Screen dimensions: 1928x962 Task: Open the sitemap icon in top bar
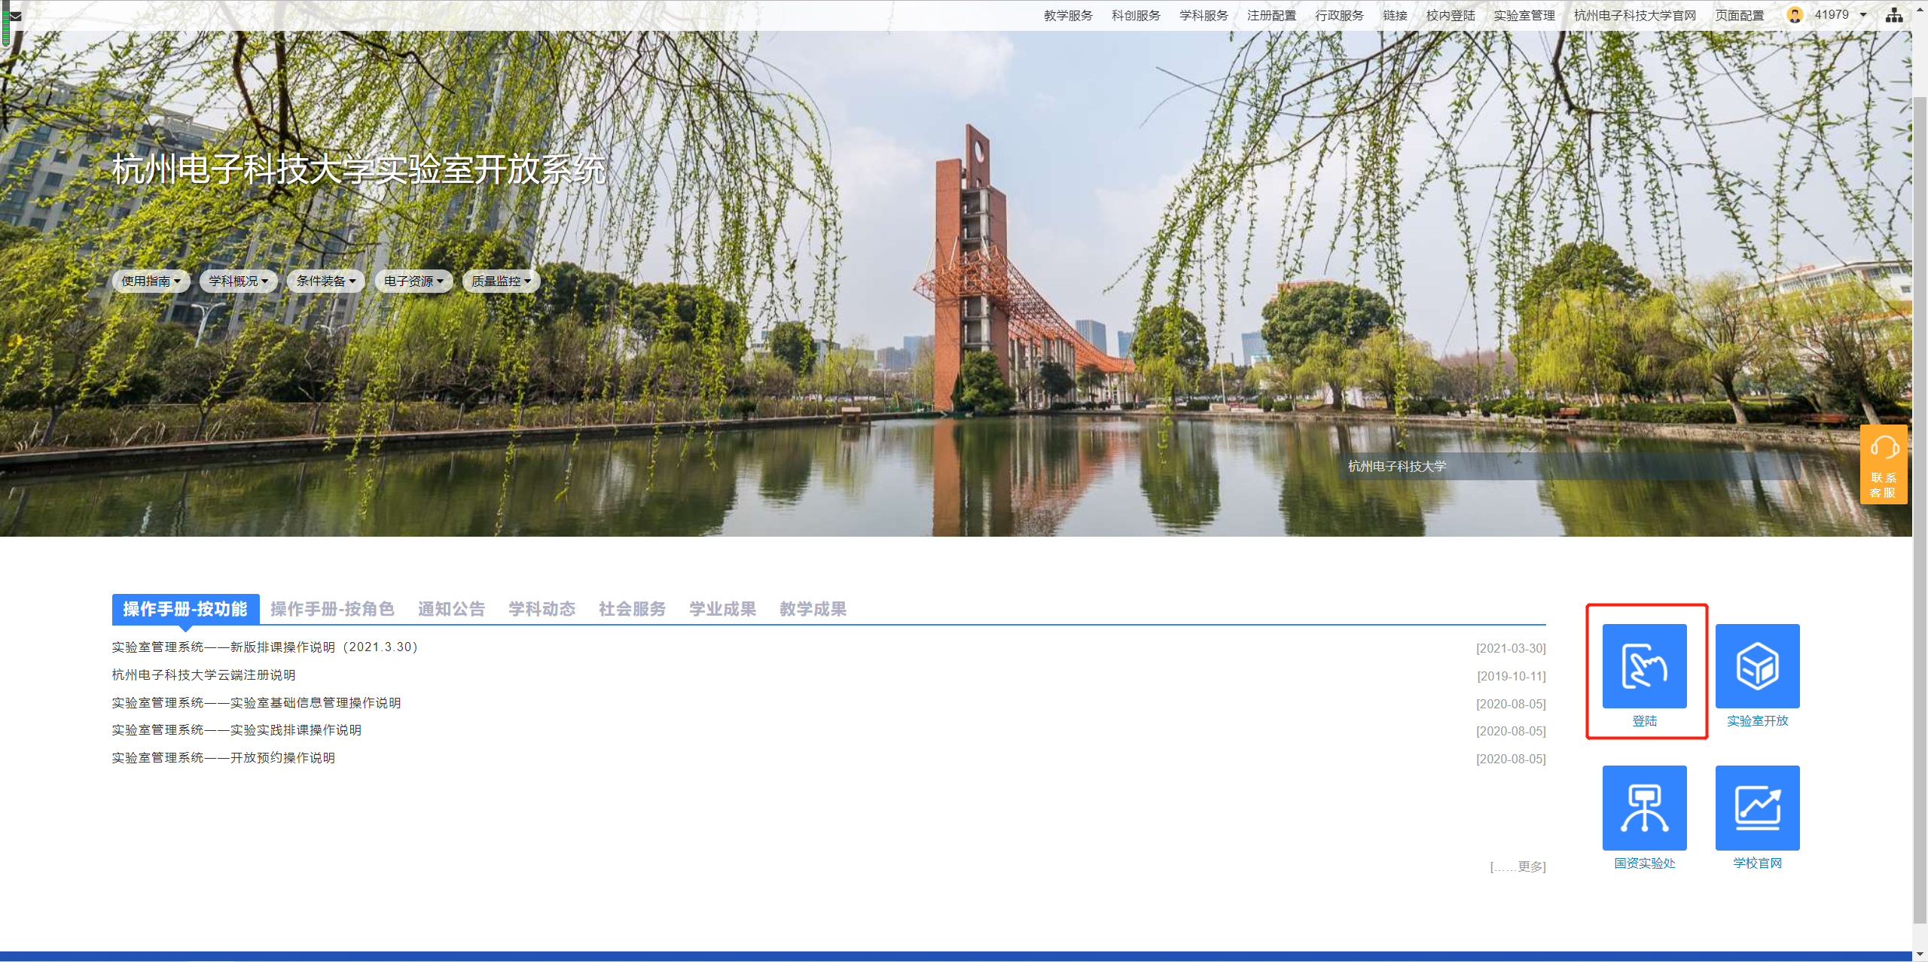click(1894, 15)
